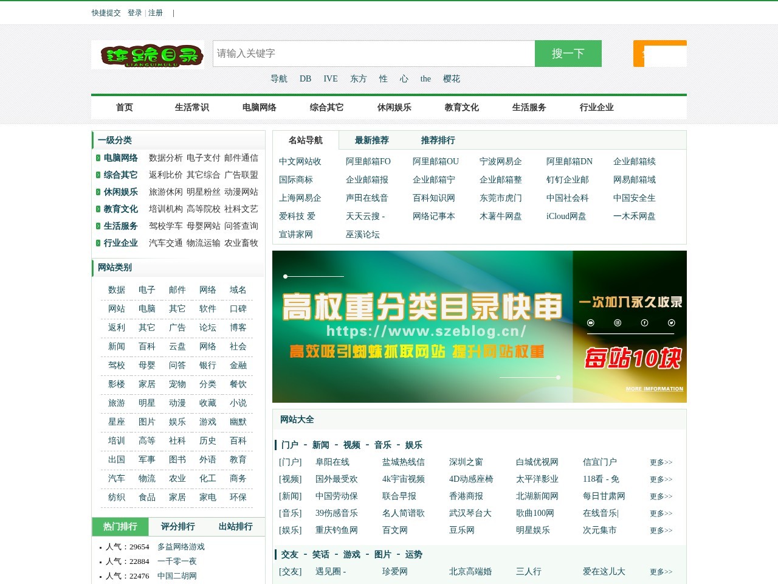Viewport: 778px width, 584px height.
Task: Open the 评分排行 ranking tab
Action: click(x=177, y=527)
